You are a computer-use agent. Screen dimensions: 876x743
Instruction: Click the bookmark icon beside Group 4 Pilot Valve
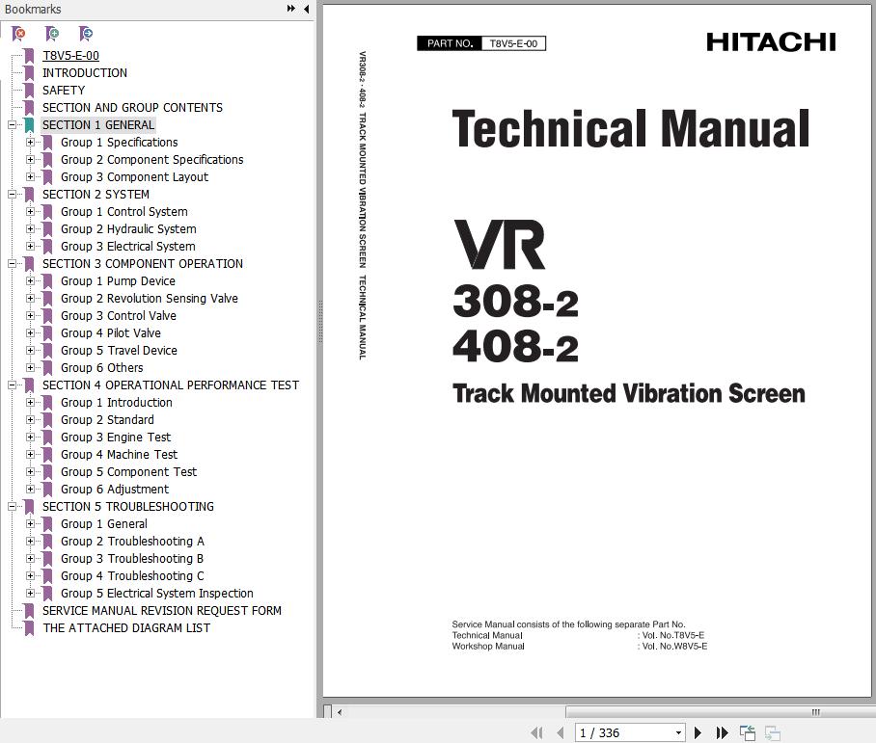(x=47, y=333)
